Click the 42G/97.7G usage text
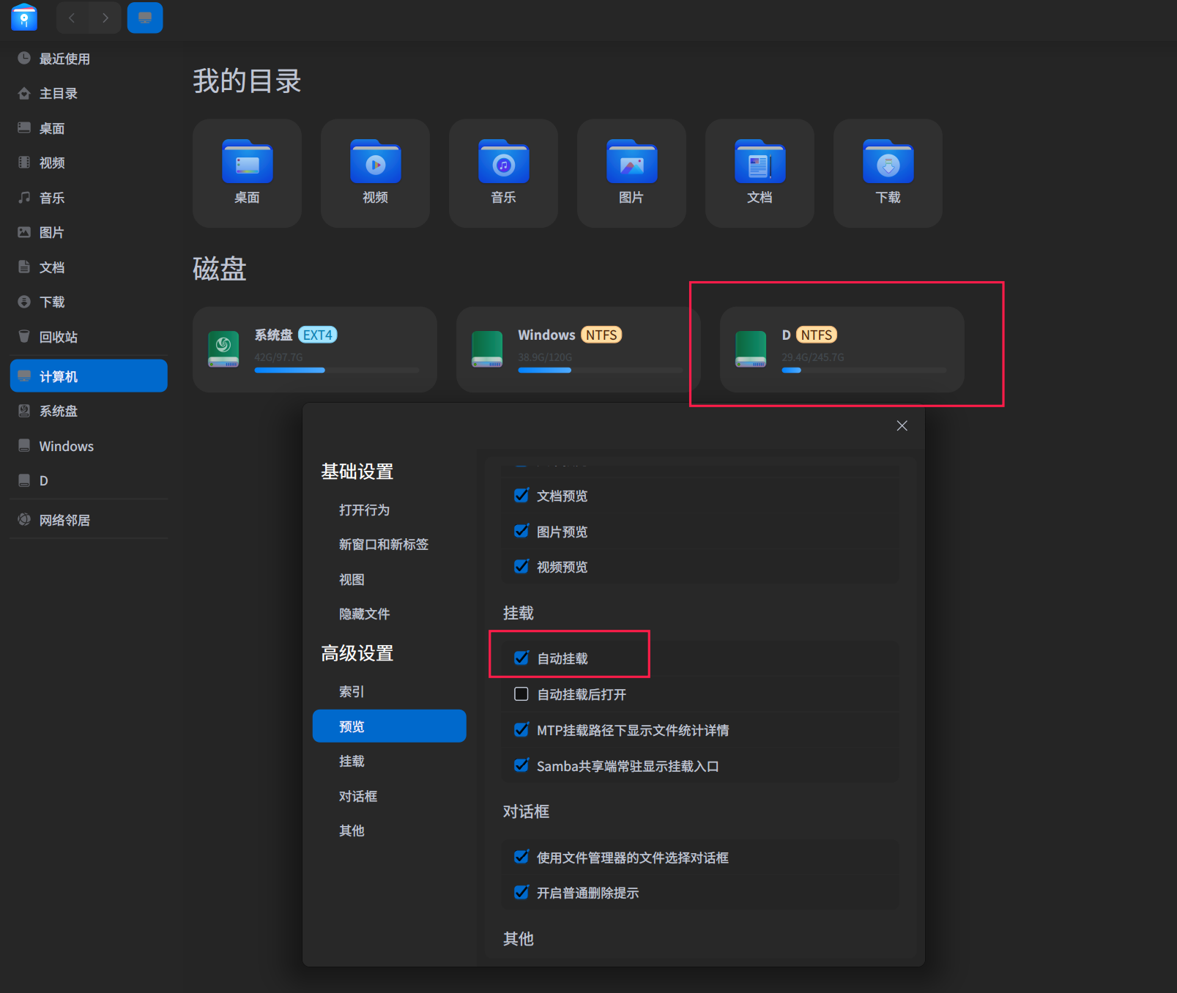Viewport: 1177px width, 993px height. pos(278,357)
